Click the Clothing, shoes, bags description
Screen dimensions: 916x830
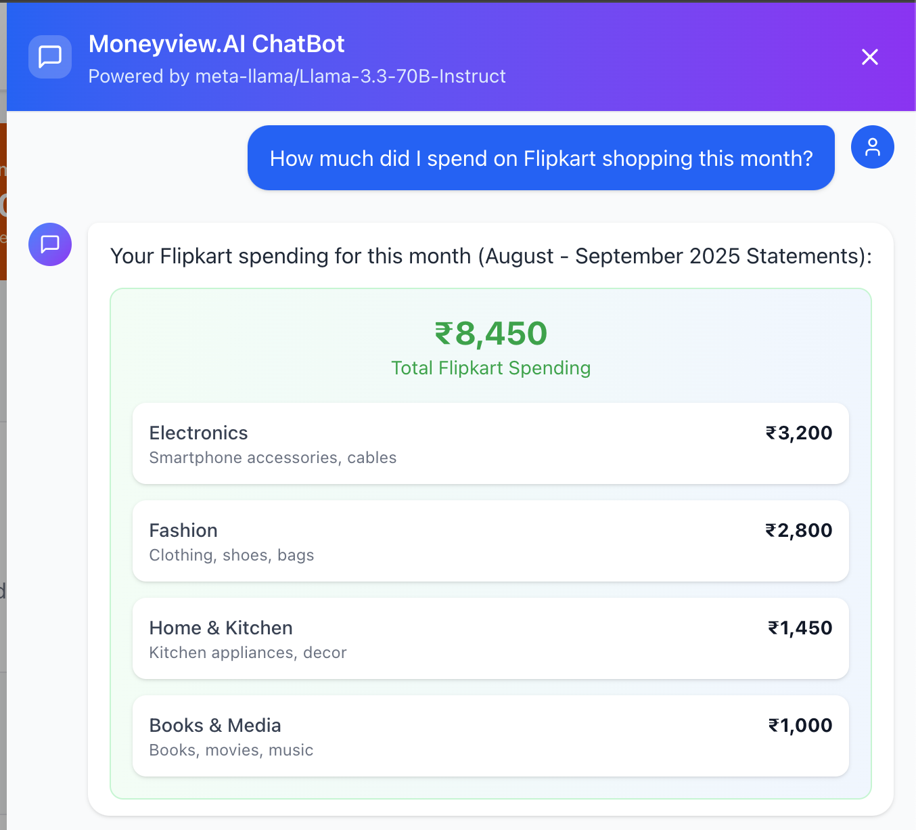pyautogui.click(x=231, y=555)
